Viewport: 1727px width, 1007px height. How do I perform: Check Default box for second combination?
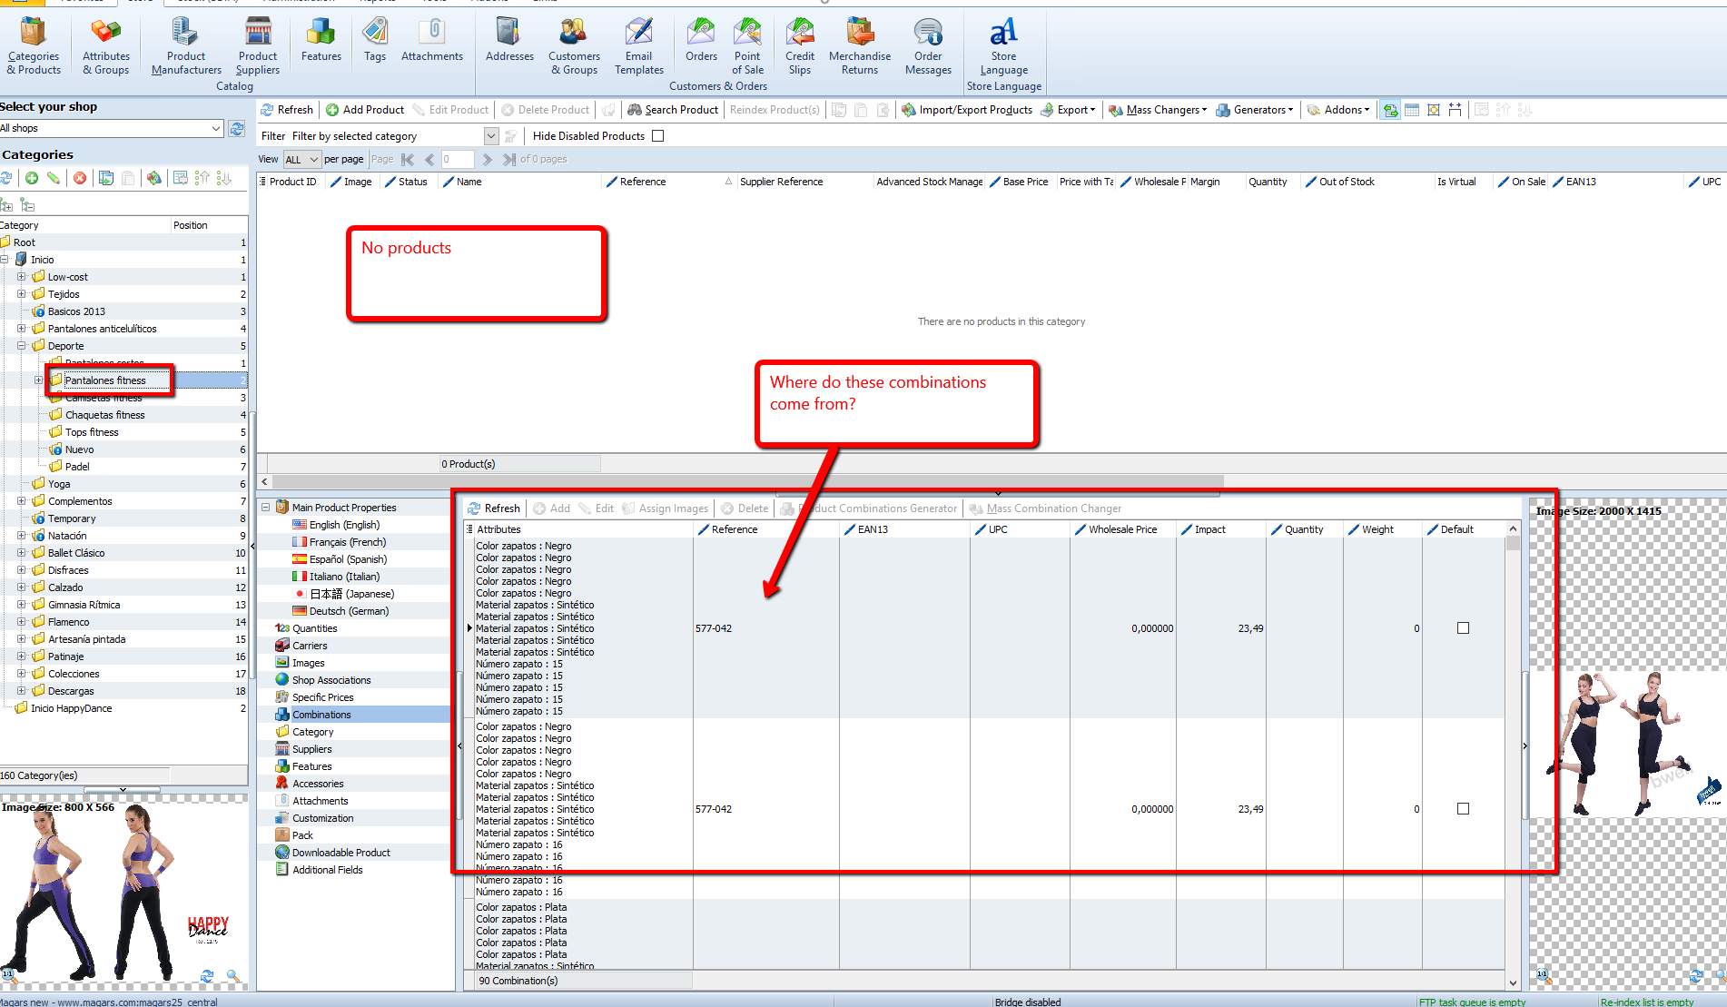(1463, 809)
